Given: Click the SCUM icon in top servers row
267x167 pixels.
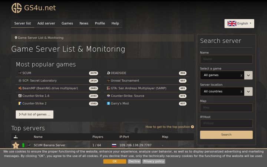Looking at the screenshot, I should (x=29, y=145).
